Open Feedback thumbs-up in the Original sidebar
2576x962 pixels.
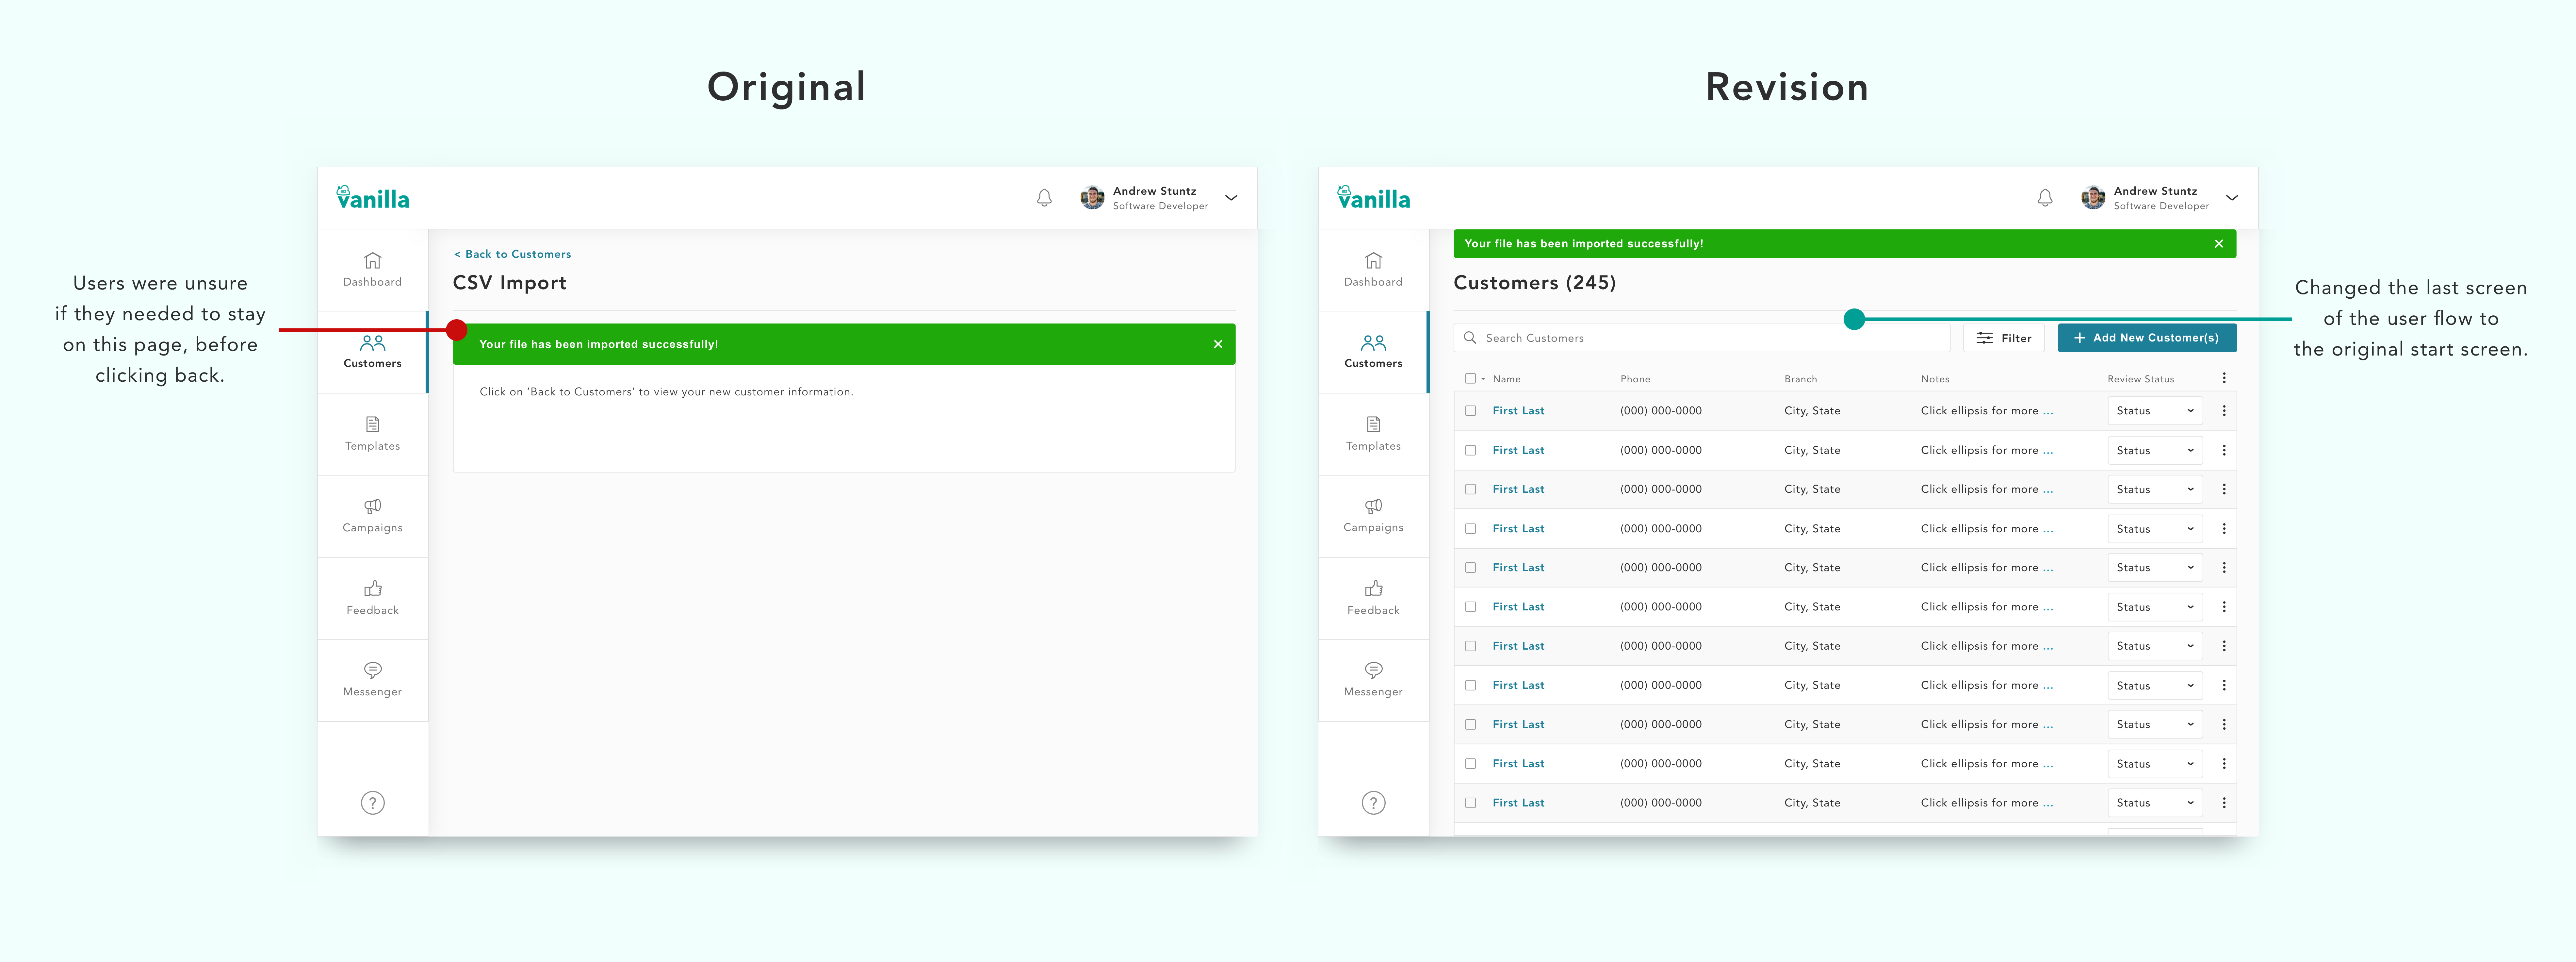click(372, 597)
